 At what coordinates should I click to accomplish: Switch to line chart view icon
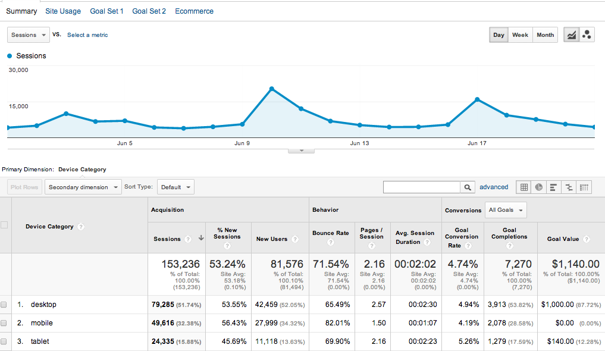[572, 35]
